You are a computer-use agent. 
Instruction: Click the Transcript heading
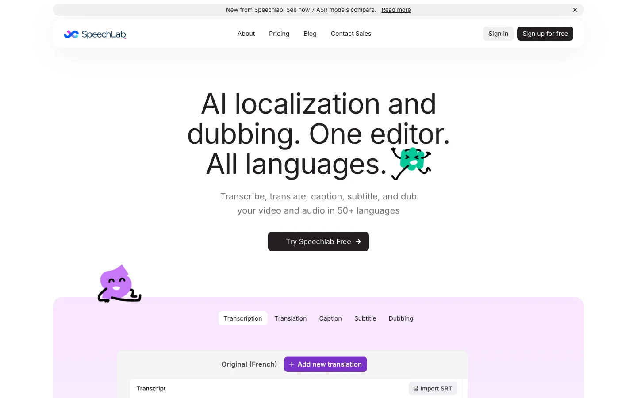pos(151,389)
